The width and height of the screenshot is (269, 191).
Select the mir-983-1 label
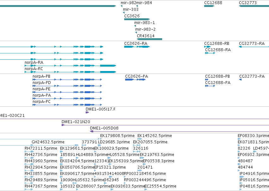[x=145, y=23]
